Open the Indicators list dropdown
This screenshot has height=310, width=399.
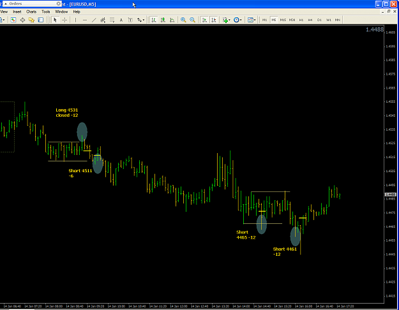pyautogui.click(x=226, y=20)
